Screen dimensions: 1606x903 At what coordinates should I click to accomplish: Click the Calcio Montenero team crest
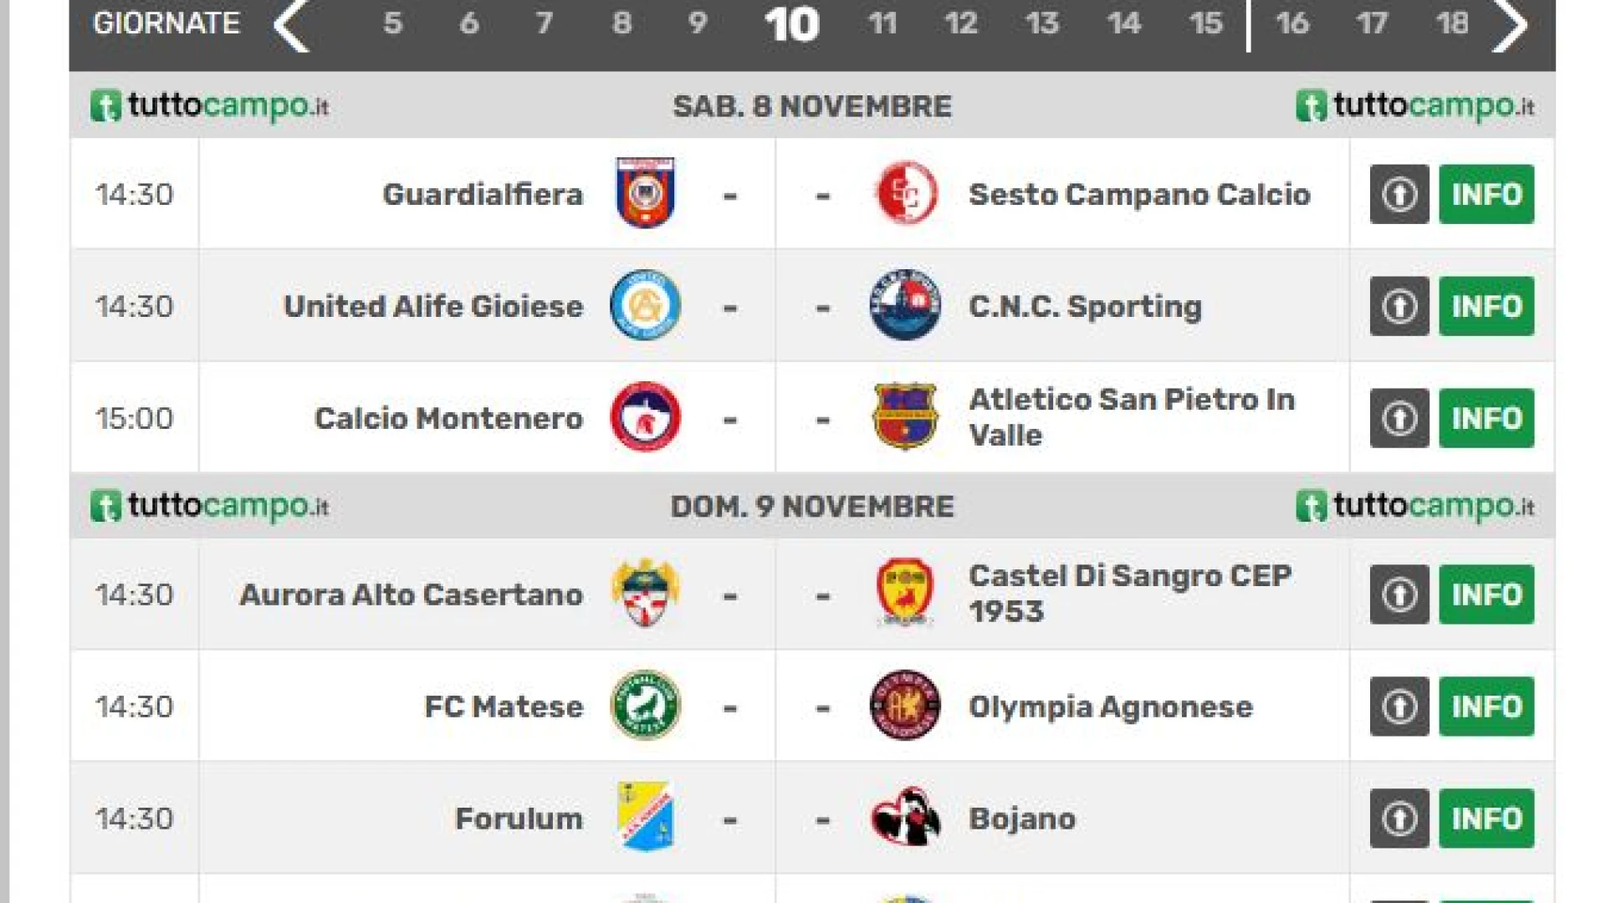645,417
